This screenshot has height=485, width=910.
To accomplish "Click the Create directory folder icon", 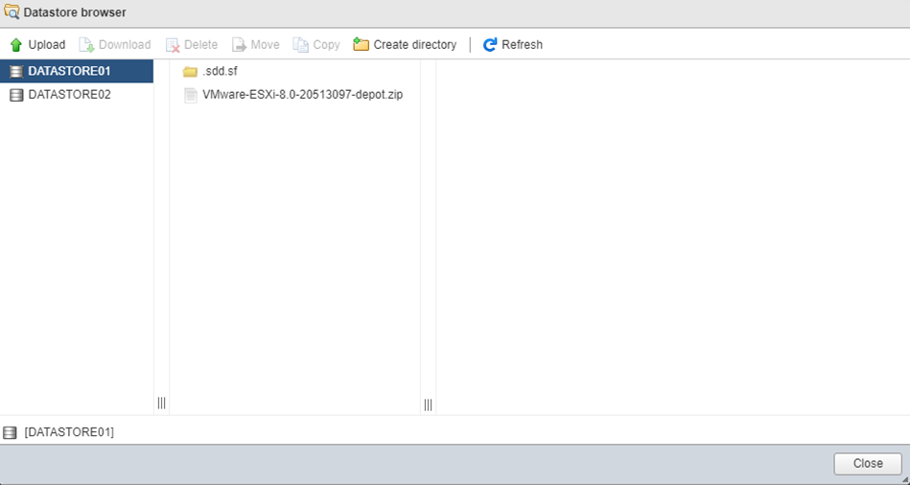I will pos(362,45).
